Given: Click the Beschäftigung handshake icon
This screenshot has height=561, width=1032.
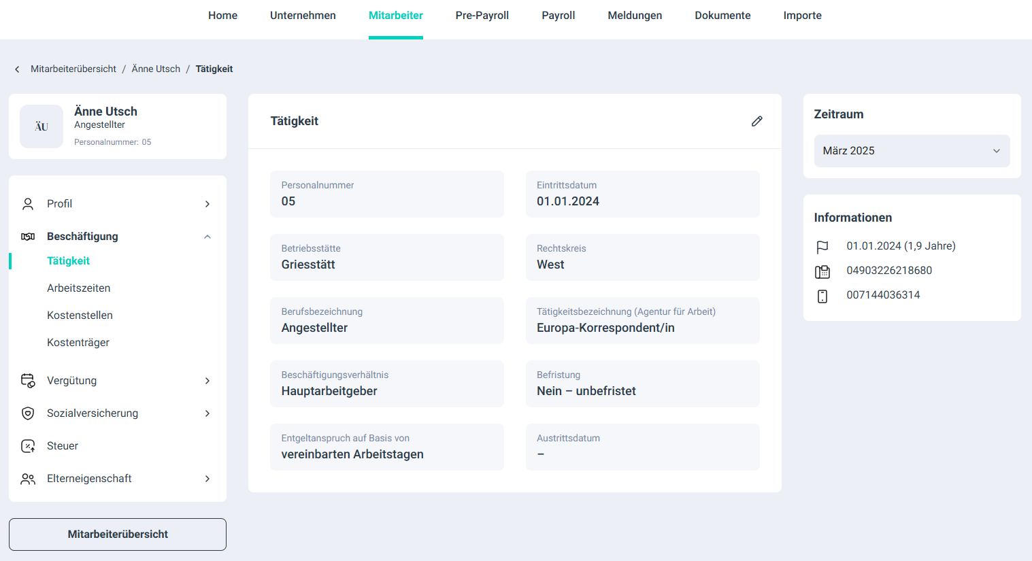Looking at the screenshot, I should 28,237.
